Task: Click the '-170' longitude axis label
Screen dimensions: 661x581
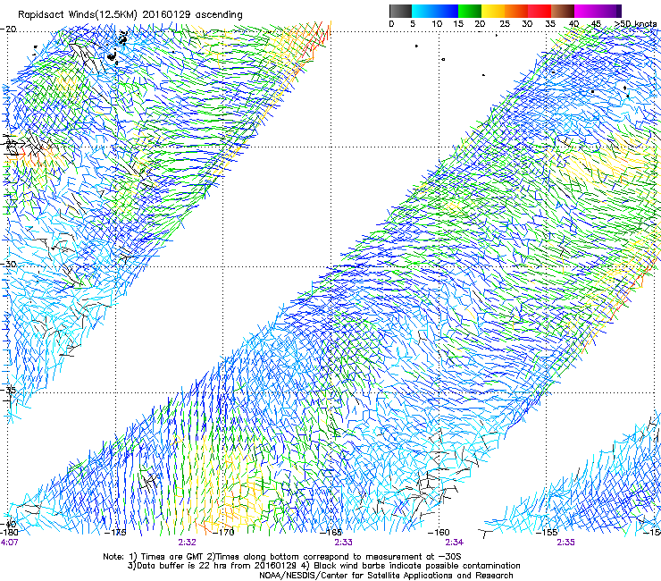Action: [x=223, y=533]
